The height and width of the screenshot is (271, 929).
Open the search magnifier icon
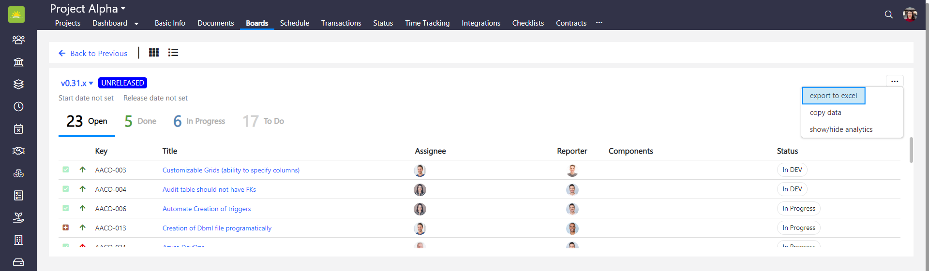click(888, 14)
